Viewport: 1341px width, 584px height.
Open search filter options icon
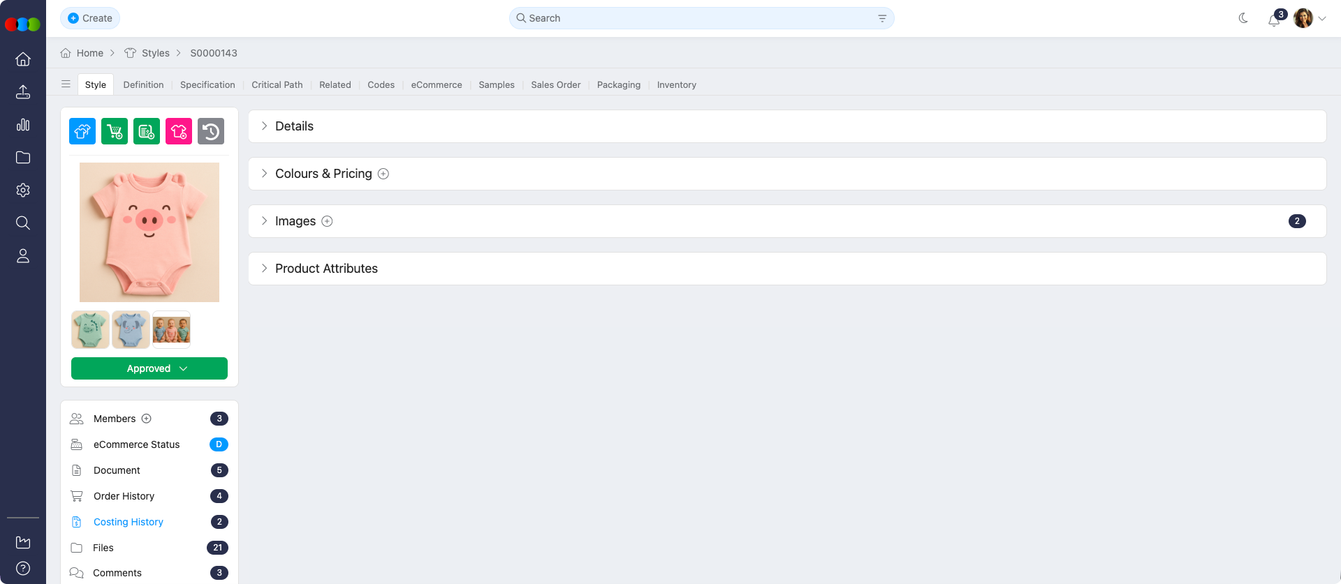coord(882,19)
